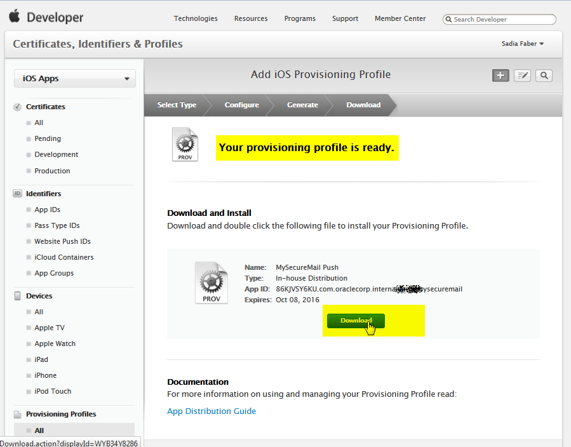Show Apple Watch devices
The height and width of the screenshot is (447, 571).
click(55, 344)
